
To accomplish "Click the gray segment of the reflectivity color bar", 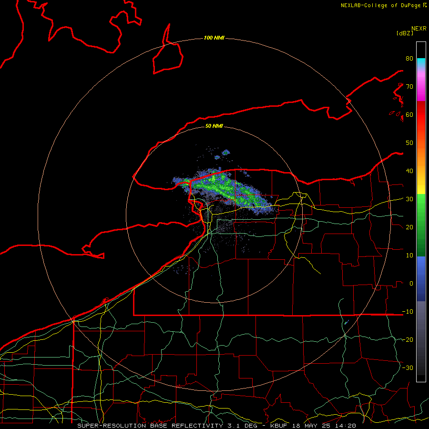I will click(x=421, y=338).
